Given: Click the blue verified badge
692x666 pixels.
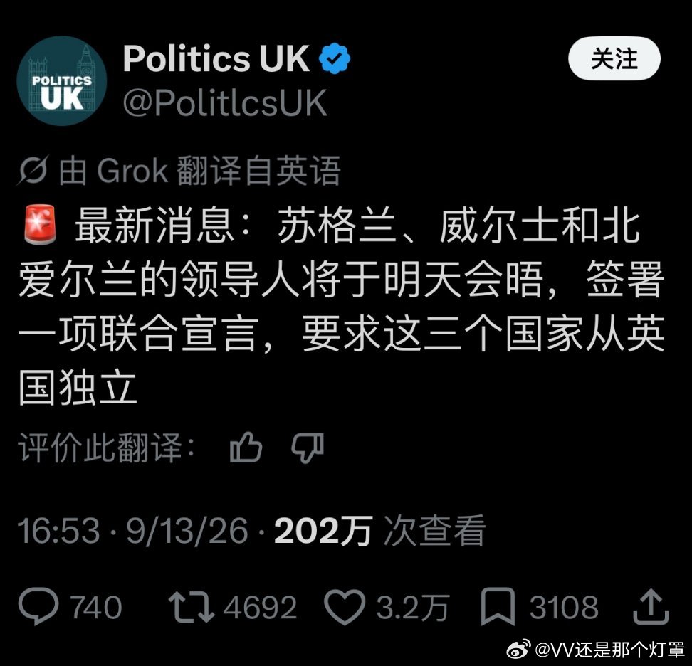Looking at the screenshot, I should [x=335, y=58].
